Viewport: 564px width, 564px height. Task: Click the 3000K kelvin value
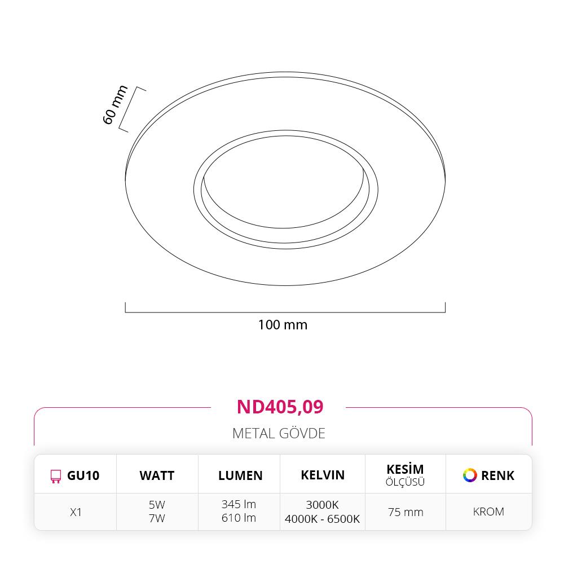322,505
